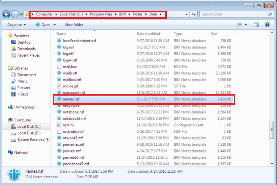Click the notebook.nsf database icon
The image size is (277, 185).
click(59, 112)
